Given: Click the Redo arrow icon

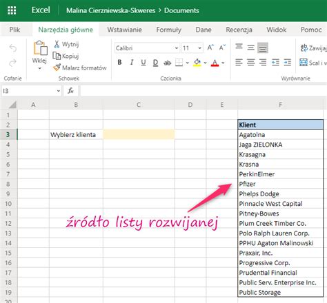Looking at the screenshot, I should click(x=13, y=62).
